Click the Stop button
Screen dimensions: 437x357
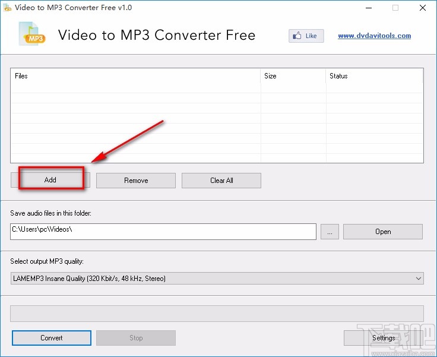coord(136,338)
